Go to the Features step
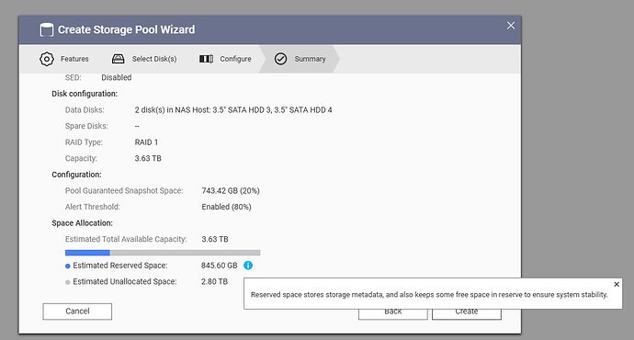Screen dimensions: 634x340 tap(64, 59)
